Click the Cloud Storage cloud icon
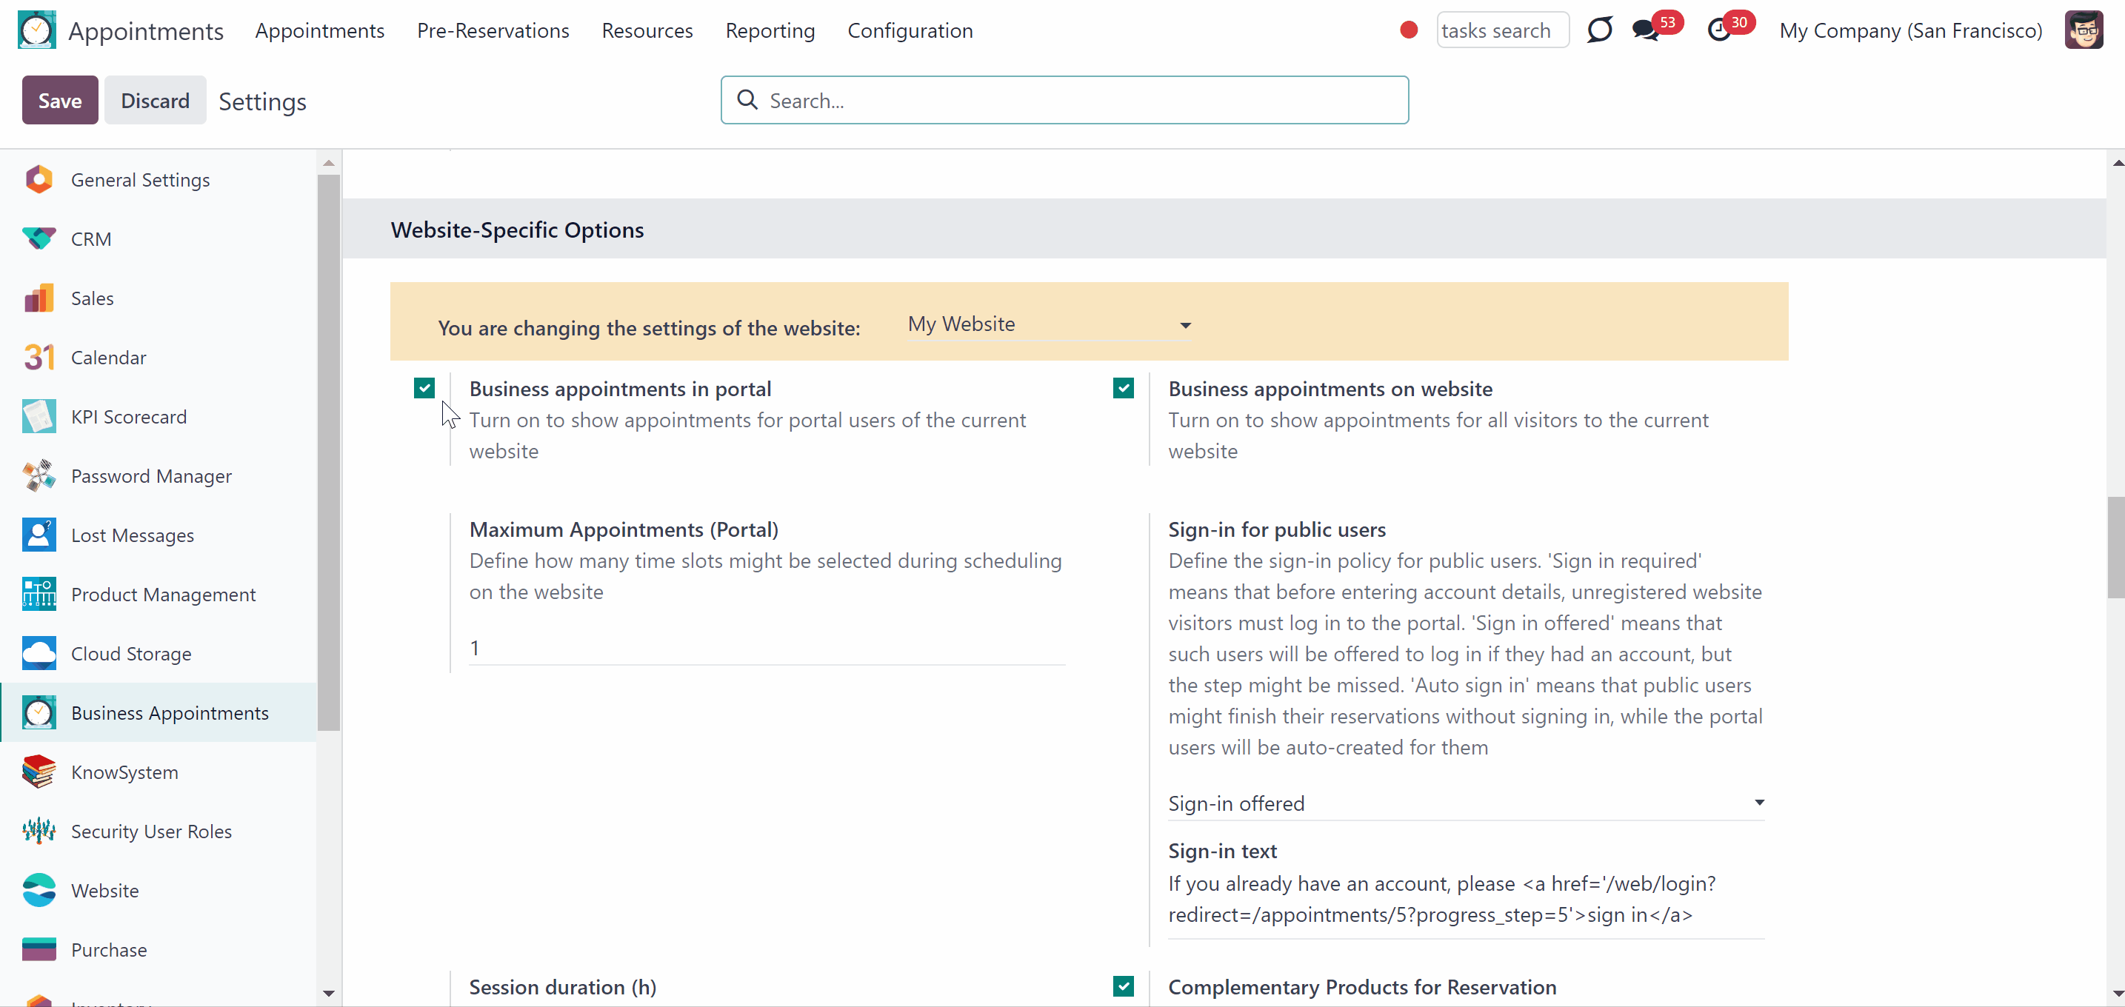2125x1007 pixels. tap(39, 654)
